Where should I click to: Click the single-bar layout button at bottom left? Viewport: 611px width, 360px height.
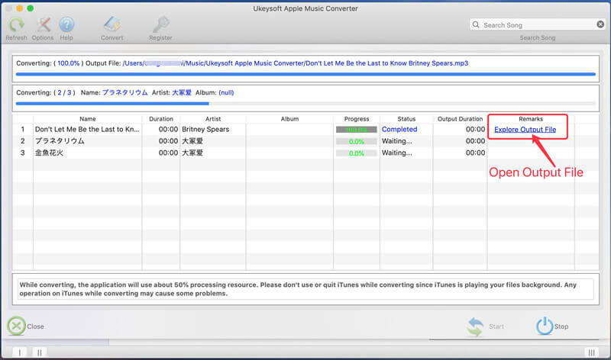click(x=20, y=352)
